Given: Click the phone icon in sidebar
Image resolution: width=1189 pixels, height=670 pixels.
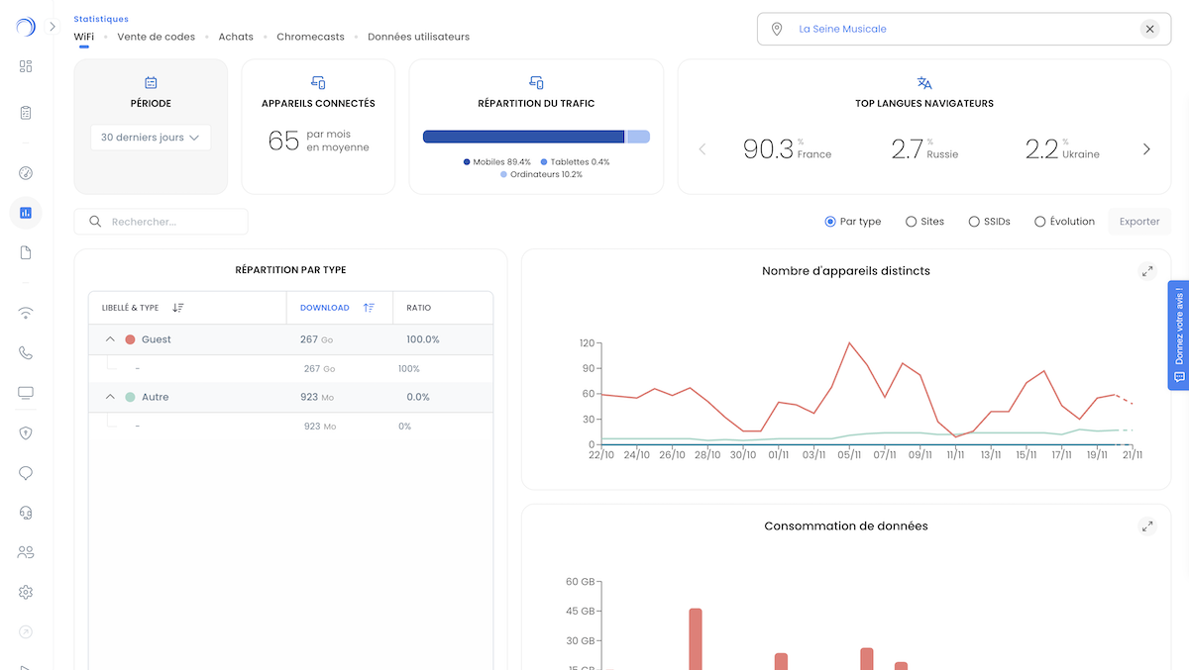Looking at the screenshot, I should click(26, 353).
